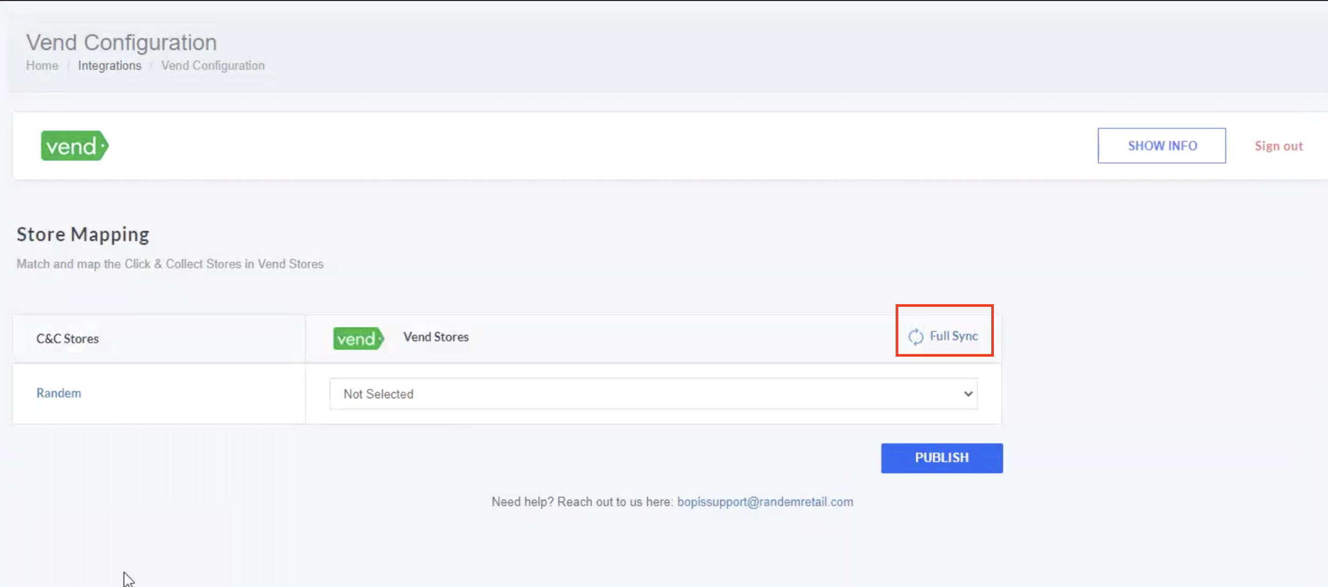Click the bopissupport@randemretail.com email link
This screenshot has width=1328, height=587.
pos(766,501)
